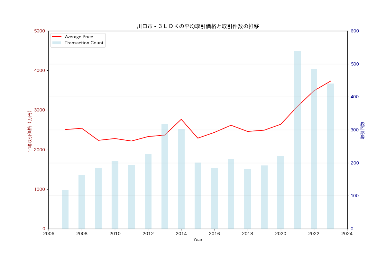Select the 2007 transaction count bar
386x257 pixels.
65,209
